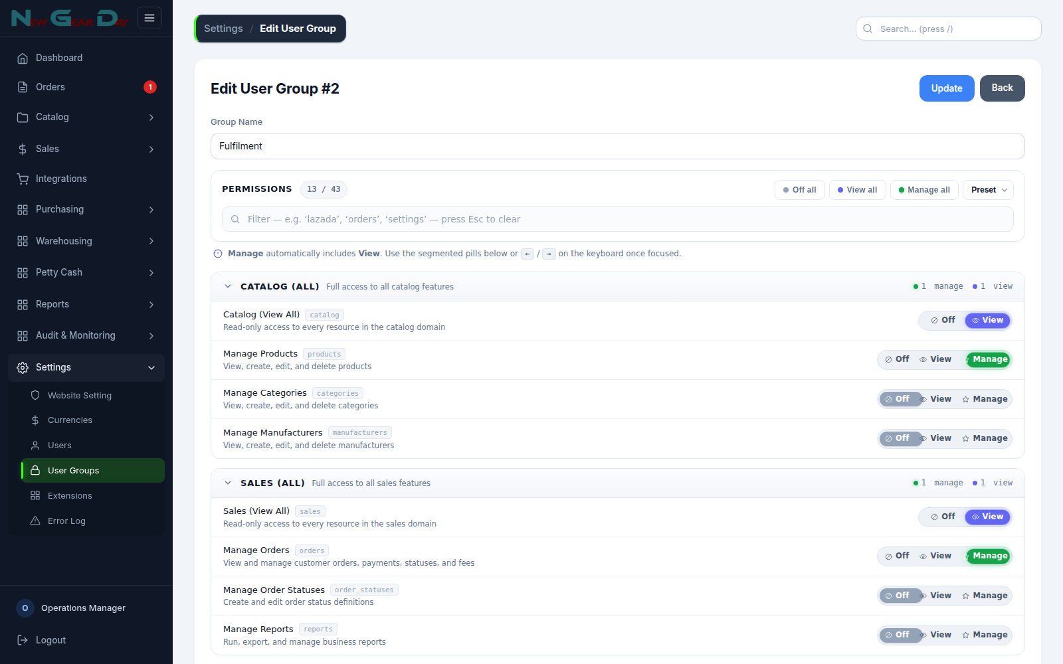Viewport: 1063px width, 664px height.
Task: Expand the Purchasing submenu chevron
Action: click(151, 210)
